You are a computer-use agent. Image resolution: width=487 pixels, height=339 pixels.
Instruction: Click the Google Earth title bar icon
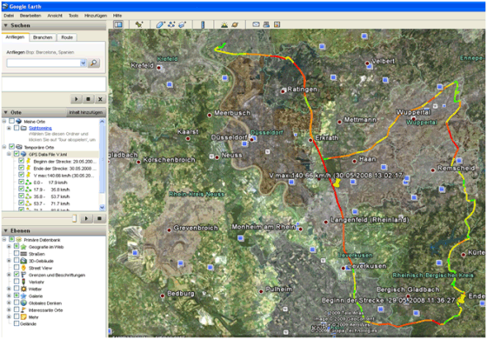coord(5,6)
